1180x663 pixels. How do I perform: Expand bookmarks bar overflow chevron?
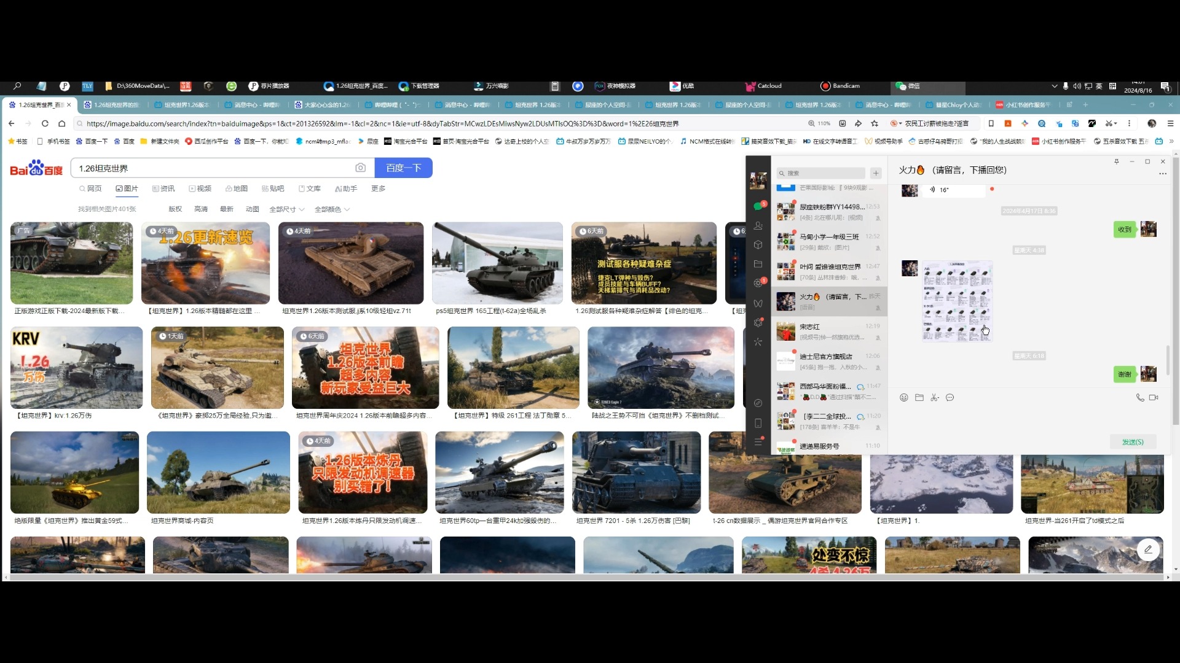tap(1171, 141)
